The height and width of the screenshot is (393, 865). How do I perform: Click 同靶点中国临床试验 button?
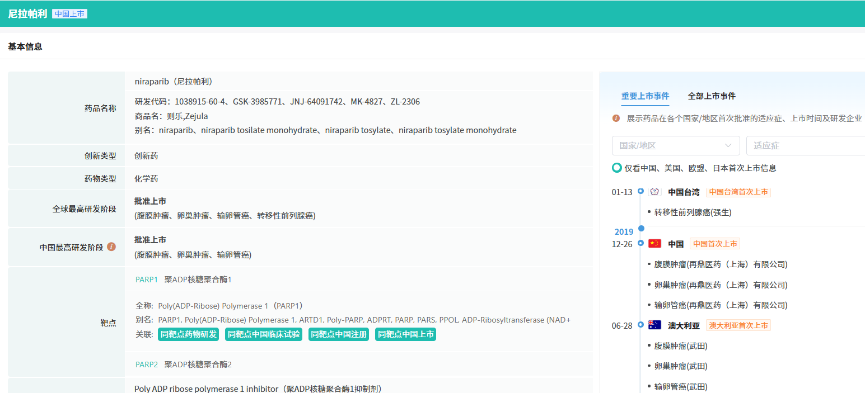click(264, 334)
